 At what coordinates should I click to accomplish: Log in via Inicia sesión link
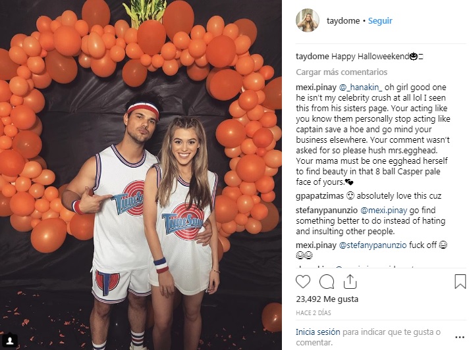tap(317, 332)
